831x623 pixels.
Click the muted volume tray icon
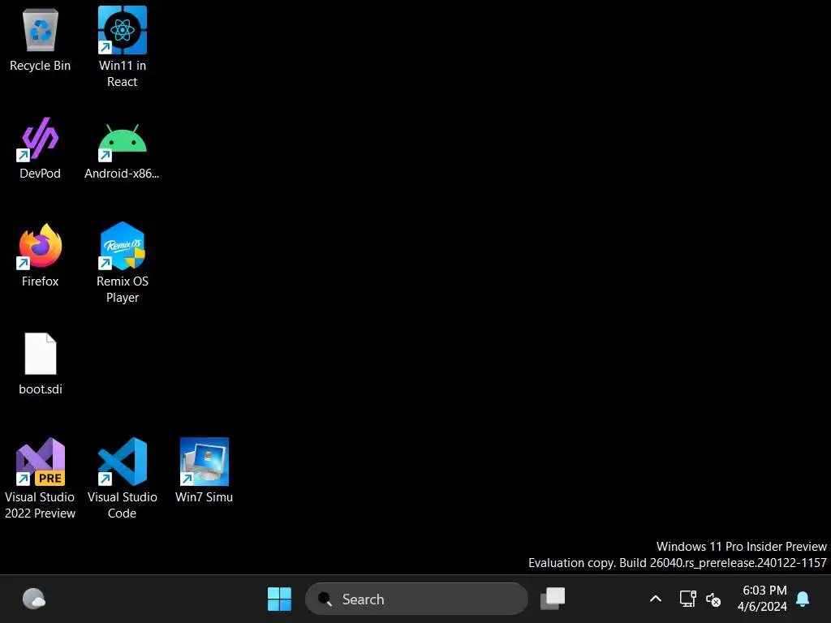click(713, 599)
